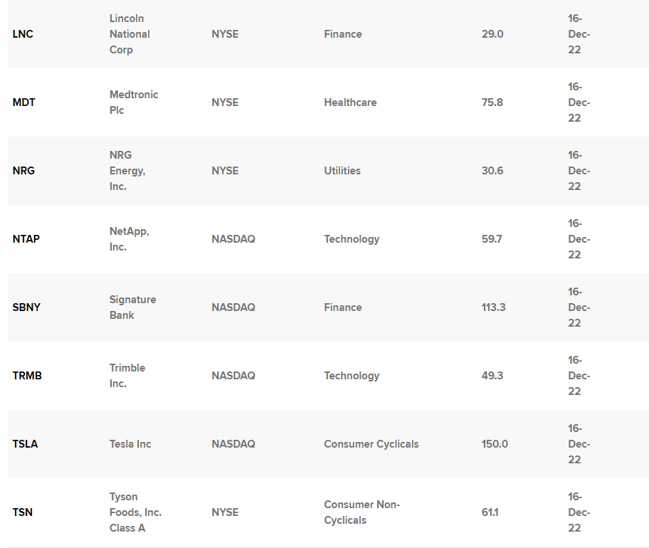649x548 pixels.
Task: Click the LNC ticker symbol
Action: [23, 34]
